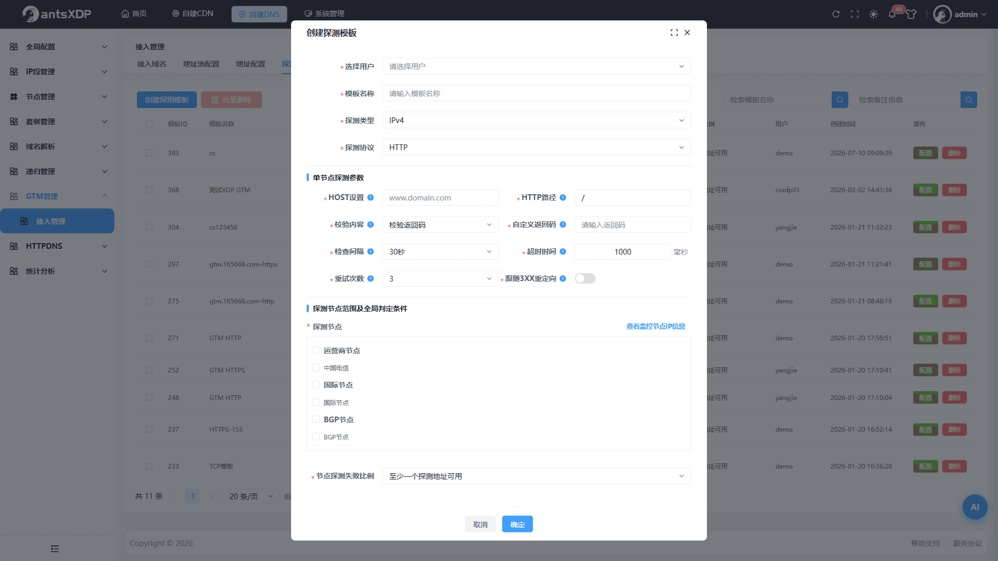This screenshot has width=998, height=561.
Task: Check the 运营商节点 checkbox
Action: (316, 351)
